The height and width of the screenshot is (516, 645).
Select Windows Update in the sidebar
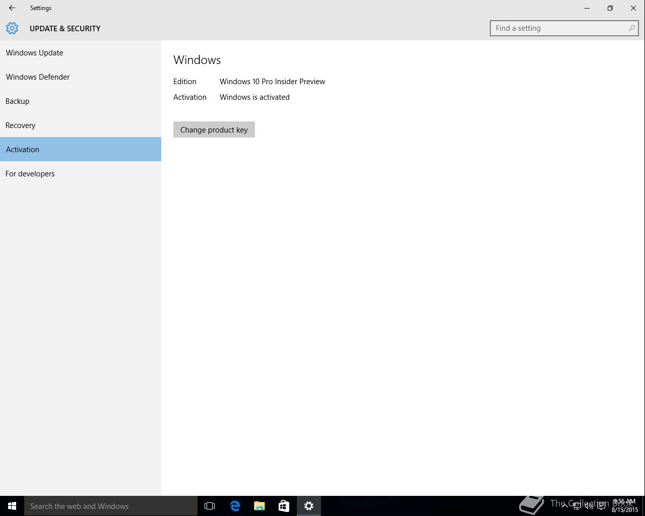(81, 52)
